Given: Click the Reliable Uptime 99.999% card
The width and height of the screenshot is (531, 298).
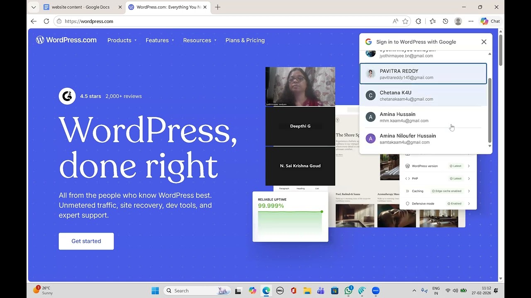Looking at the screenshot, I should (x=290, y=216).
